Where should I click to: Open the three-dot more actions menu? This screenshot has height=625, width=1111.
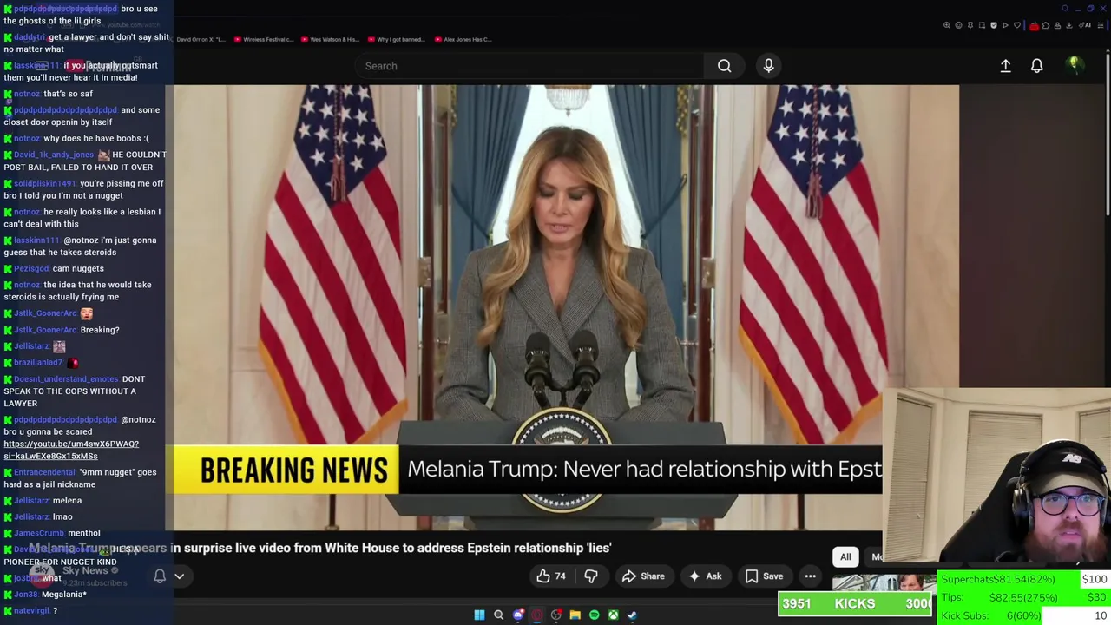[x=810, y=576]
